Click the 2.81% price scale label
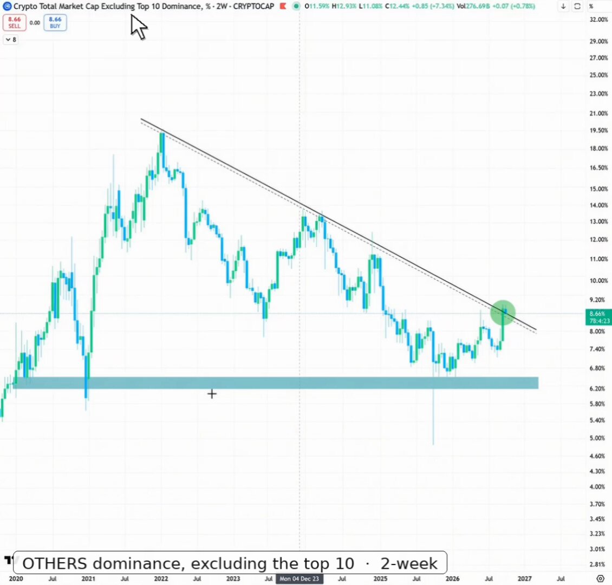The width and height of the screenshot is (612, 585). coord(598,564)
